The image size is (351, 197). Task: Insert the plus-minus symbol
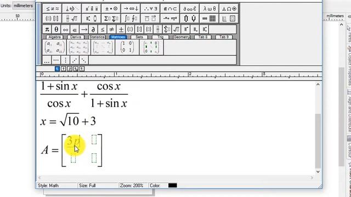pos(121,29)
